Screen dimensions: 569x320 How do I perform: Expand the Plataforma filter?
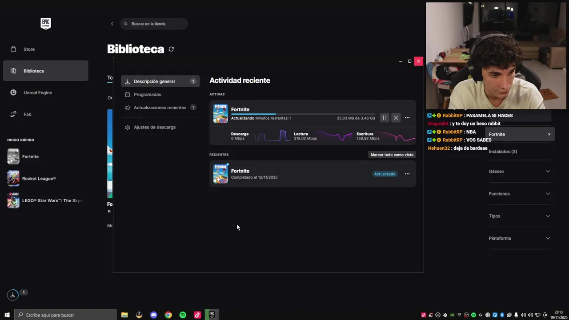520,238
